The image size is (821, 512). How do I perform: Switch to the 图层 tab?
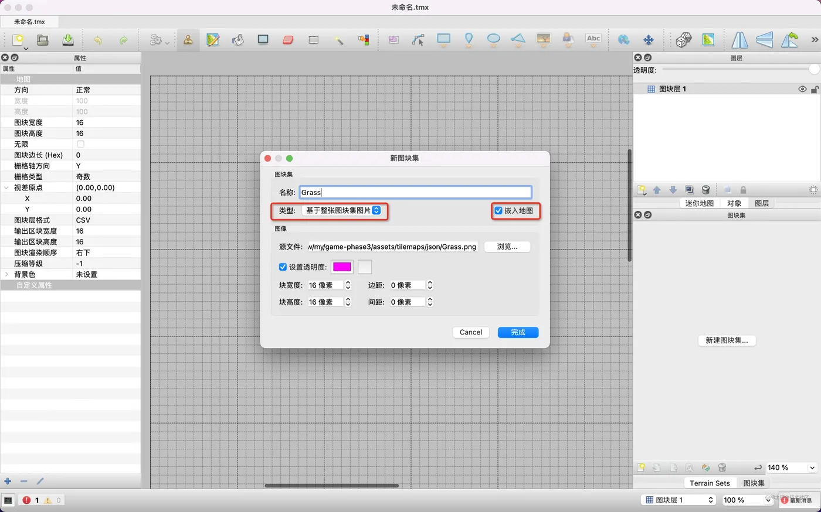(762, 203)
